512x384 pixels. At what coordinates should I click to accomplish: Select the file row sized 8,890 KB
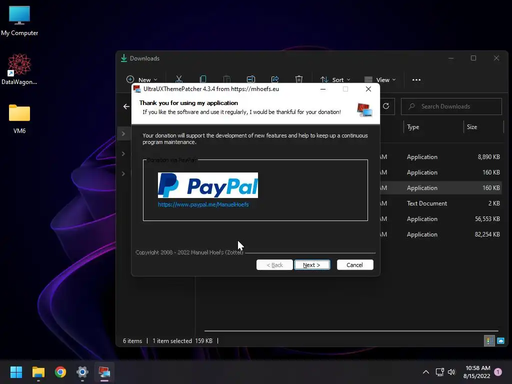pos(441,156)
